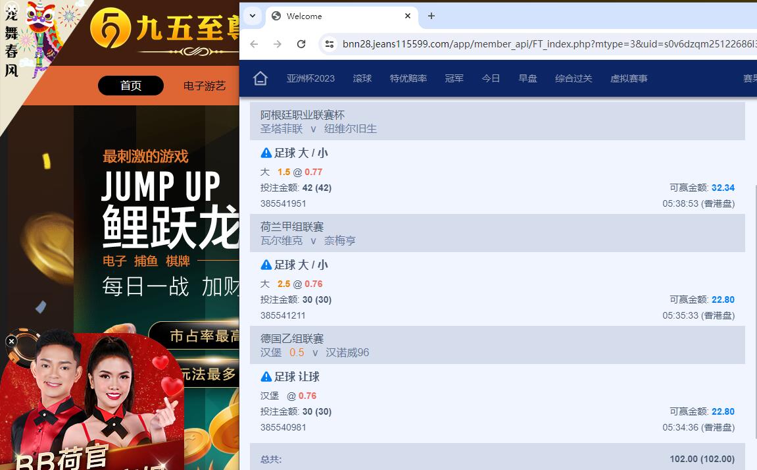Click bet number 385541211
This screenshot has height=470, width=757.
(283, 315)
